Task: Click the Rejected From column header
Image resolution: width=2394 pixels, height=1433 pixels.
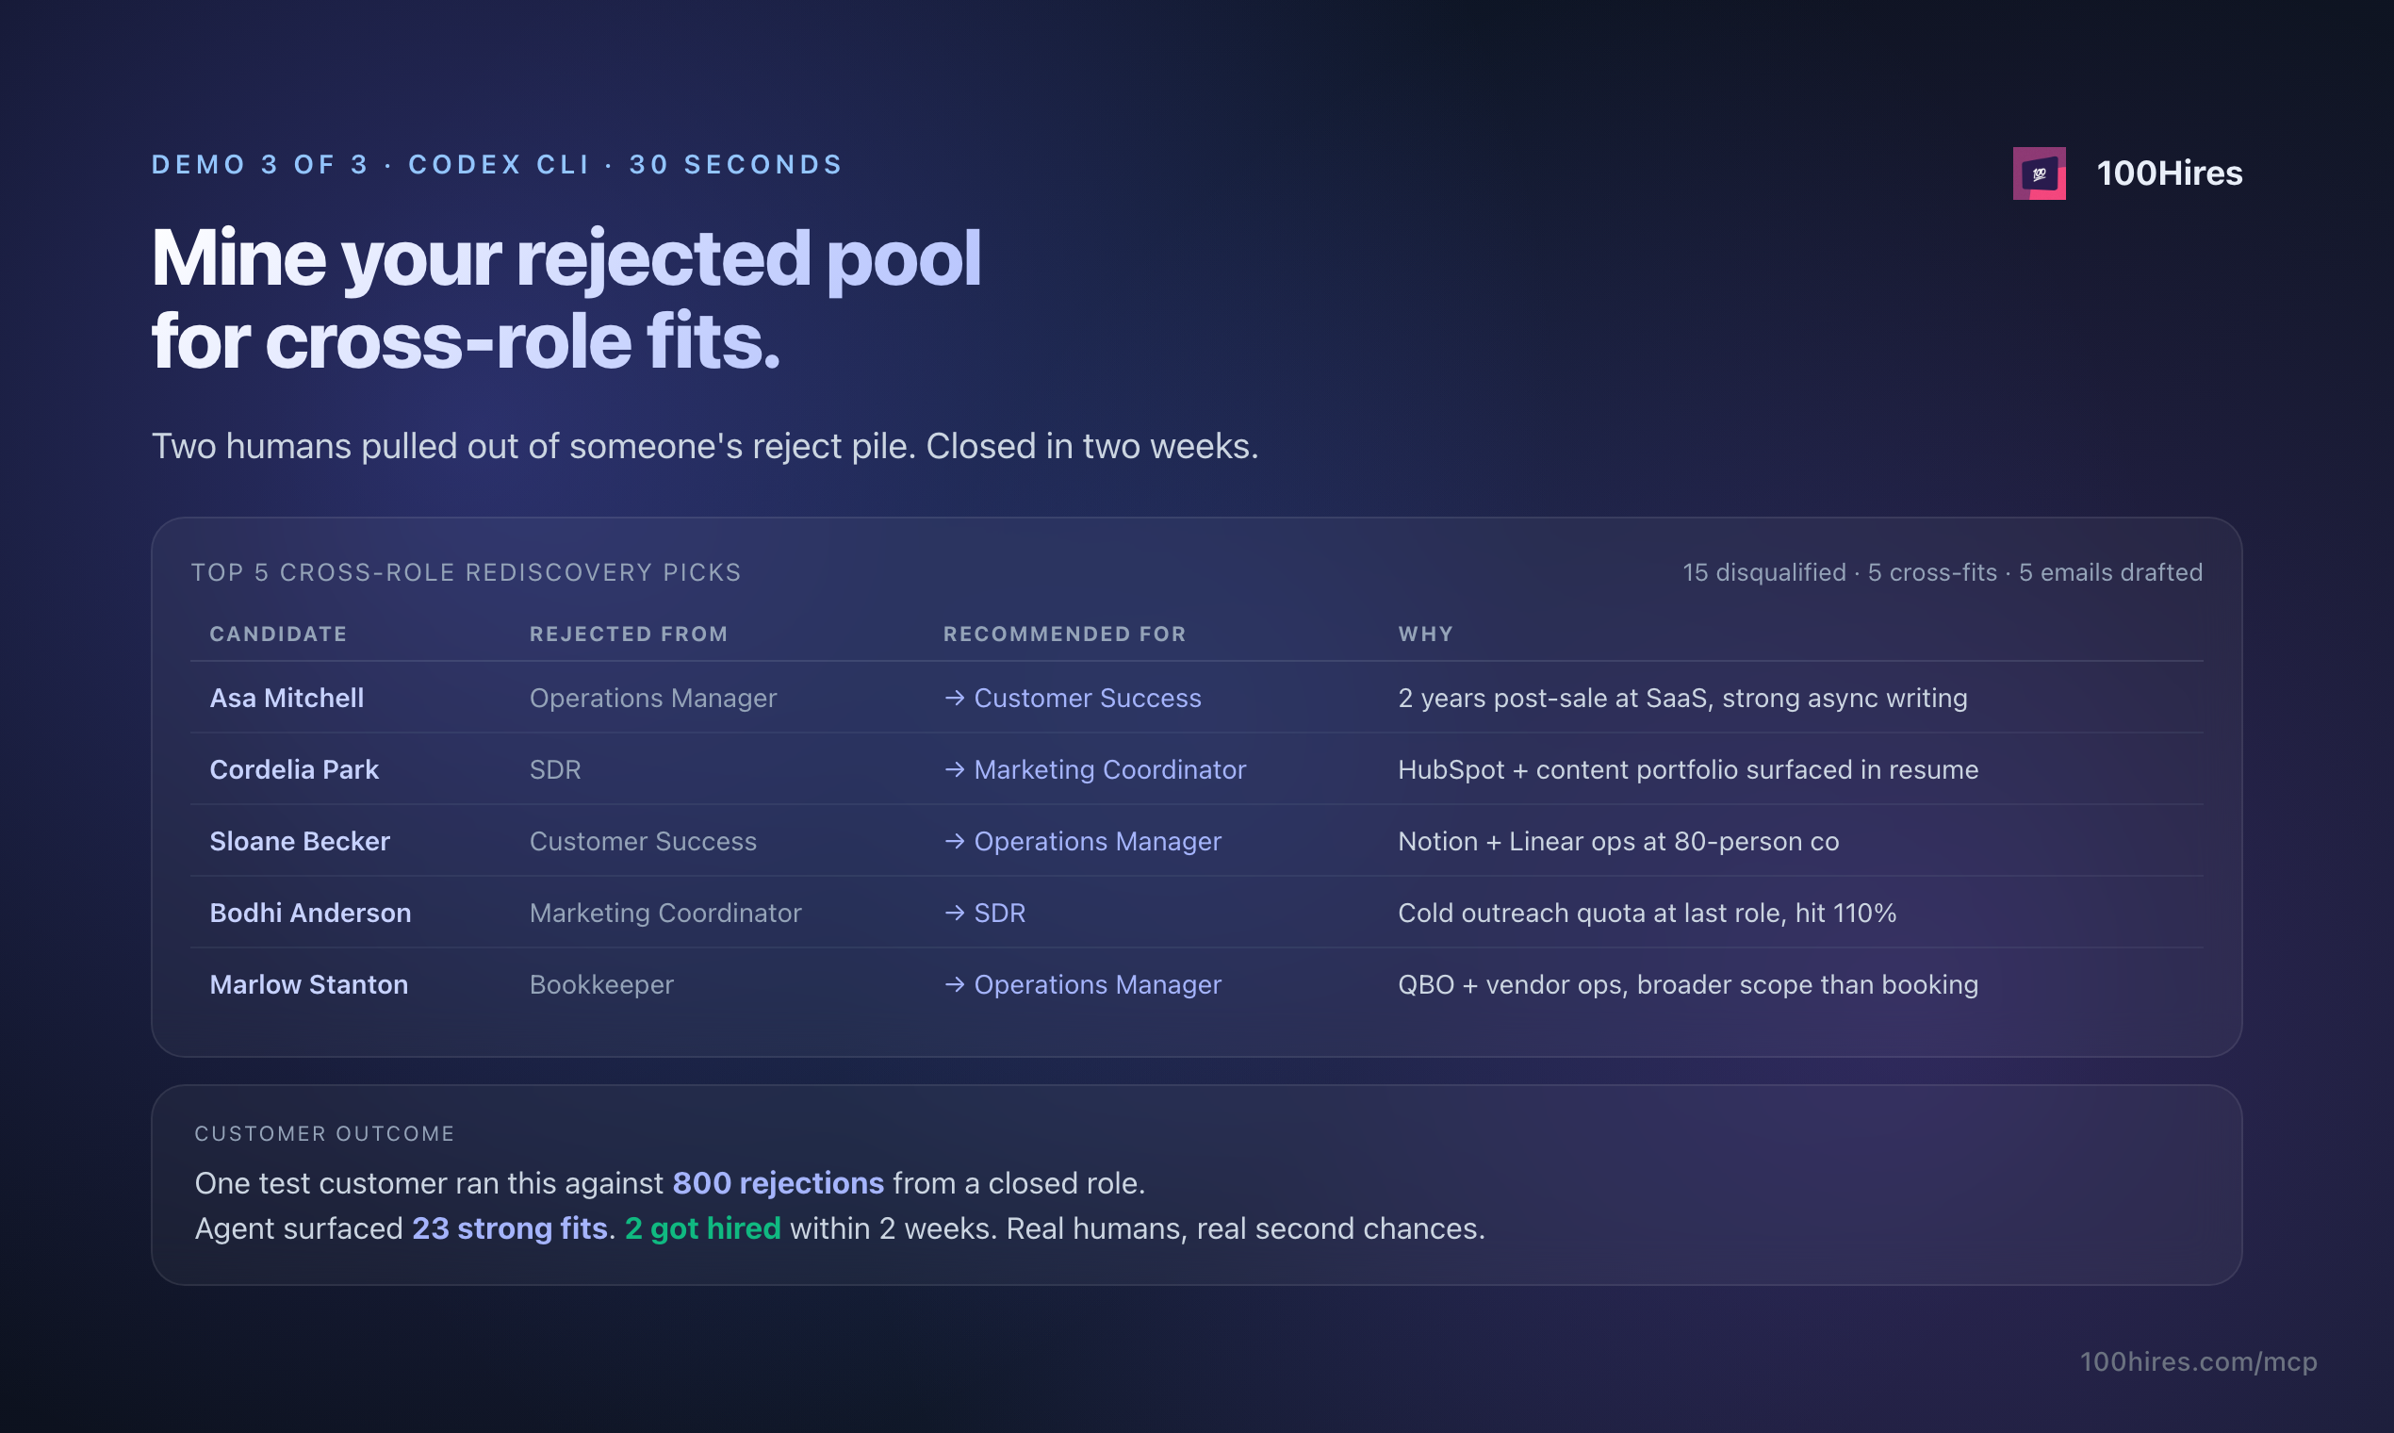Action: pos(629,634)
